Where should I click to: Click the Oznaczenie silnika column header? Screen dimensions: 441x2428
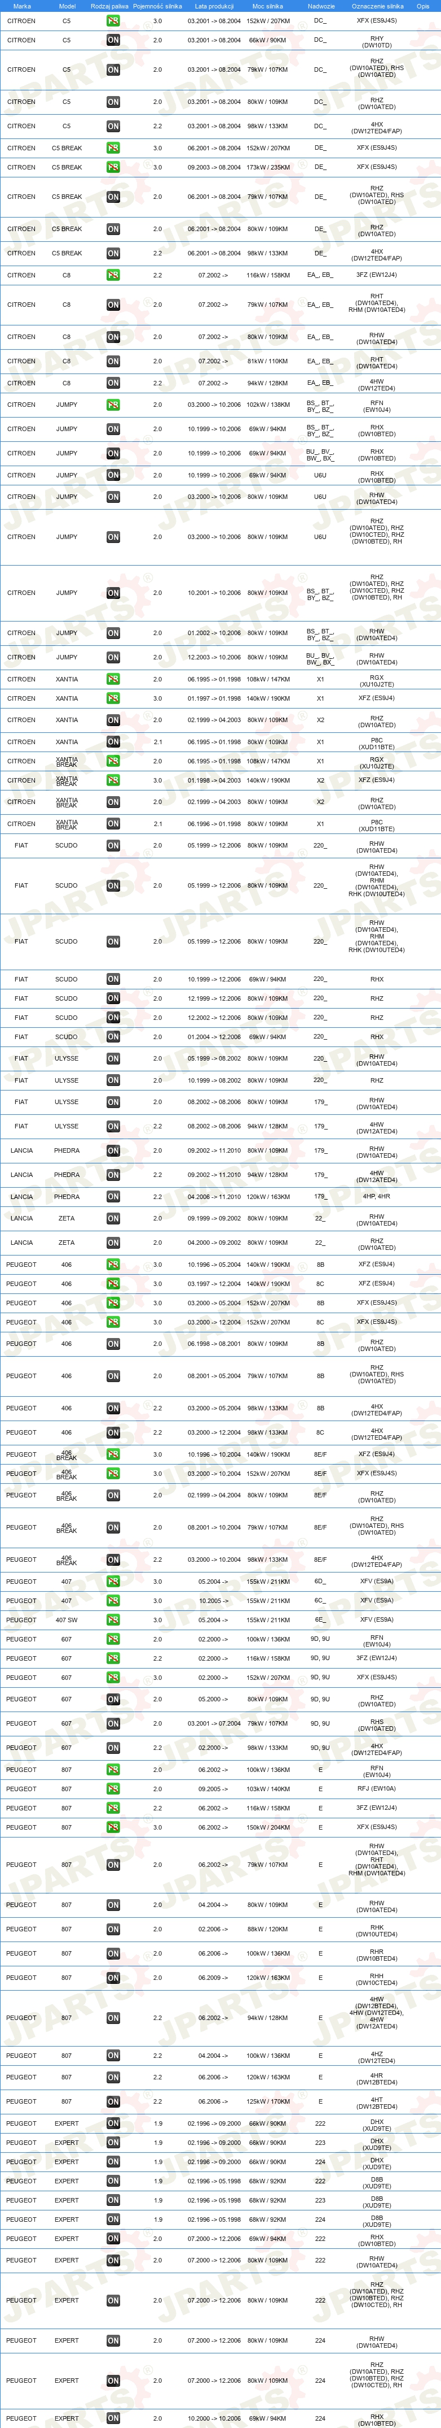[377, 6]
